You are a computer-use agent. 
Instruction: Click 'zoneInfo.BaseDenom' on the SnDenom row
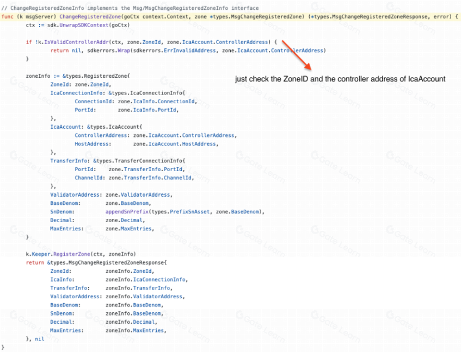coord(133,314)
